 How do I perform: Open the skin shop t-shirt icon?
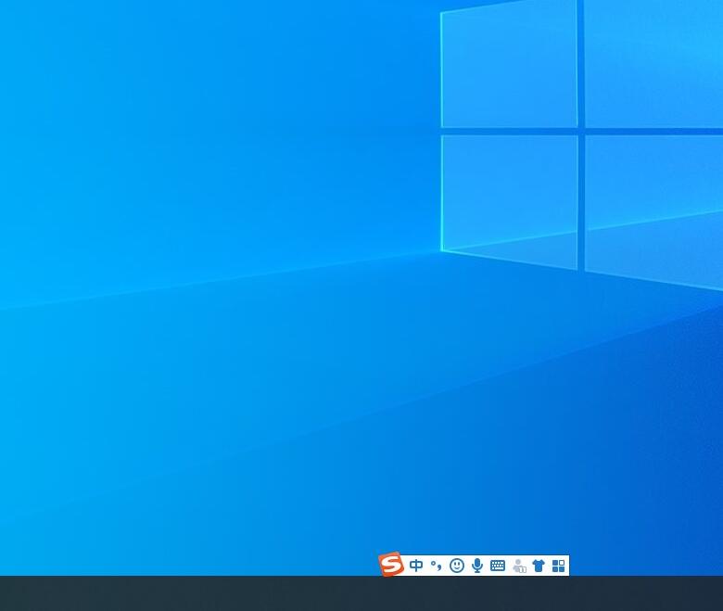pyautogui.click(x=539, y=566)
